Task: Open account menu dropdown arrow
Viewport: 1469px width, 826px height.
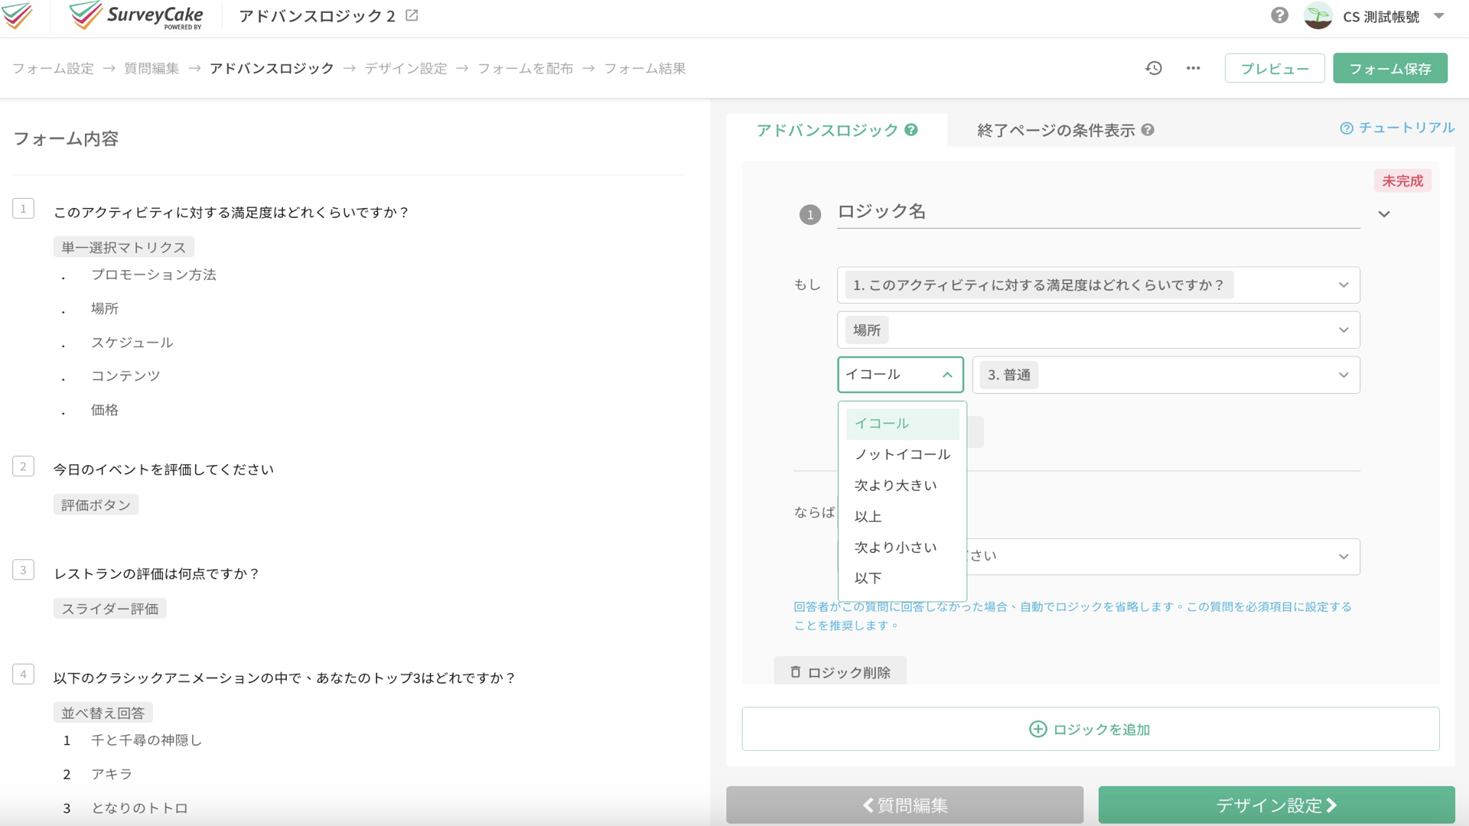Action: pos(1438,15)
